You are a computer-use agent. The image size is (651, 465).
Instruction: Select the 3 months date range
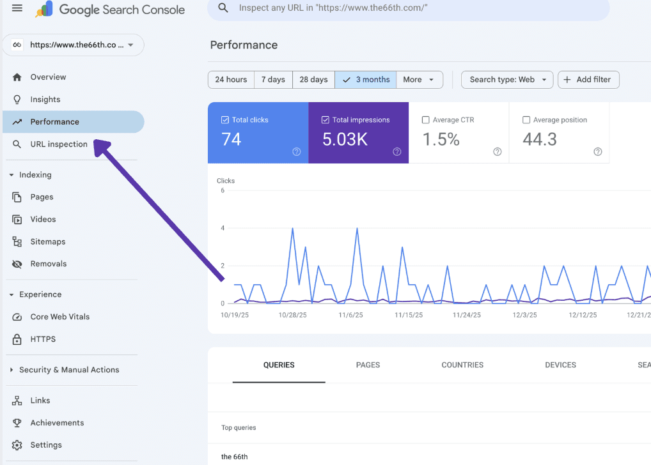pos(366,80)
